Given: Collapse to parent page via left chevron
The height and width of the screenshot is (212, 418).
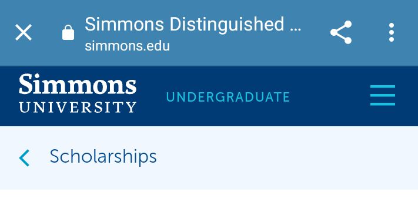Looking at the screenshot, I should (24, 158).
